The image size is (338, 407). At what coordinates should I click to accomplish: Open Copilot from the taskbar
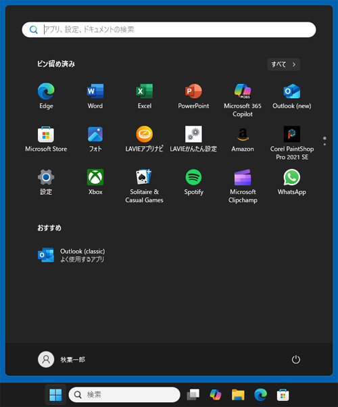(216, 395)
